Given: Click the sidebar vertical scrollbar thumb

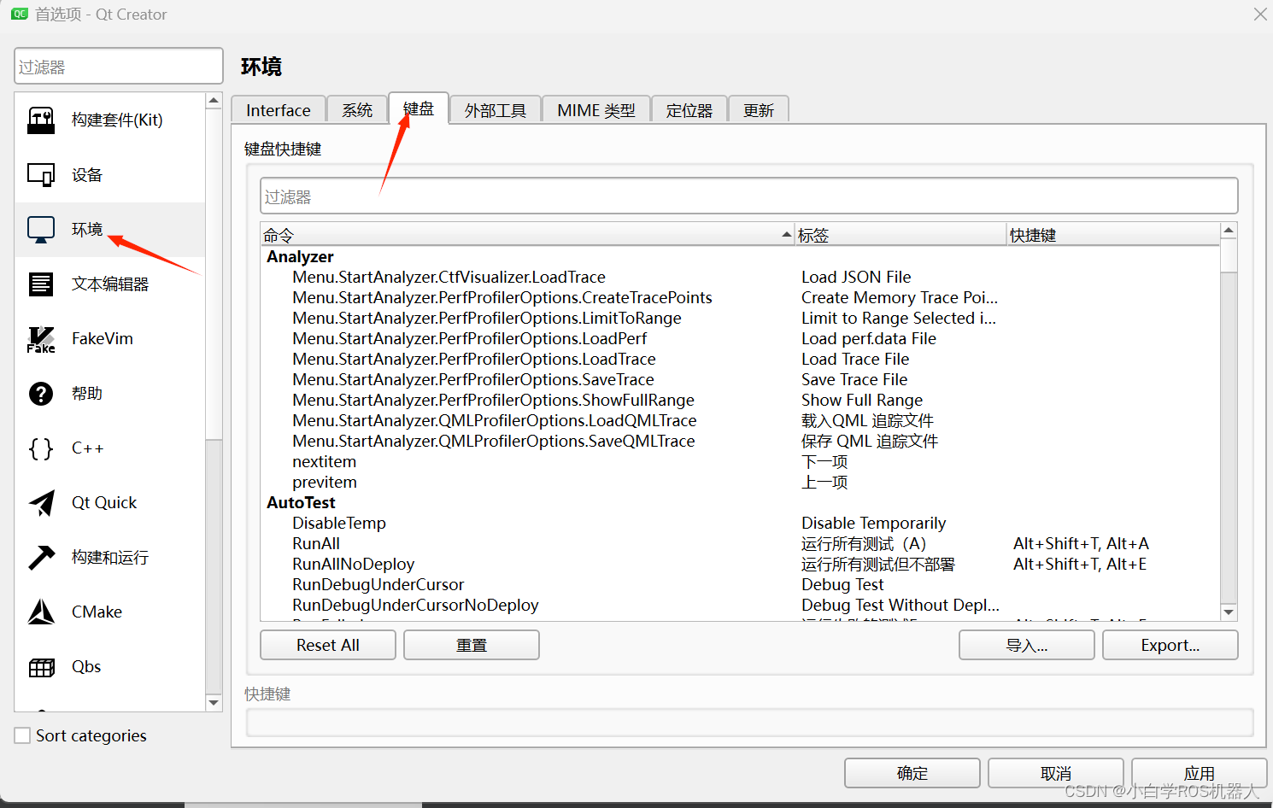Looking at the screenshot, I should click(214, 274).
